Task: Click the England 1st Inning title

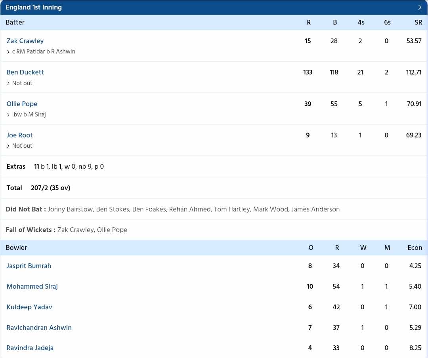Action: tap(34, 8)
